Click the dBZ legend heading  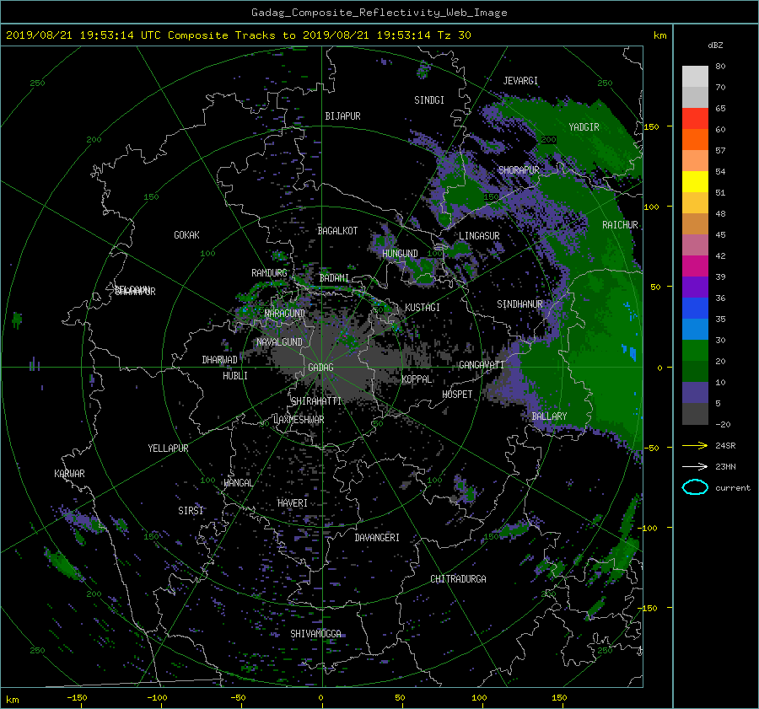tap(715, 46)
